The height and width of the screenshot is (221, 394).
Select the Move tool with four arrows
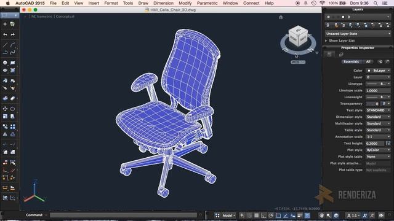point(5,109)
